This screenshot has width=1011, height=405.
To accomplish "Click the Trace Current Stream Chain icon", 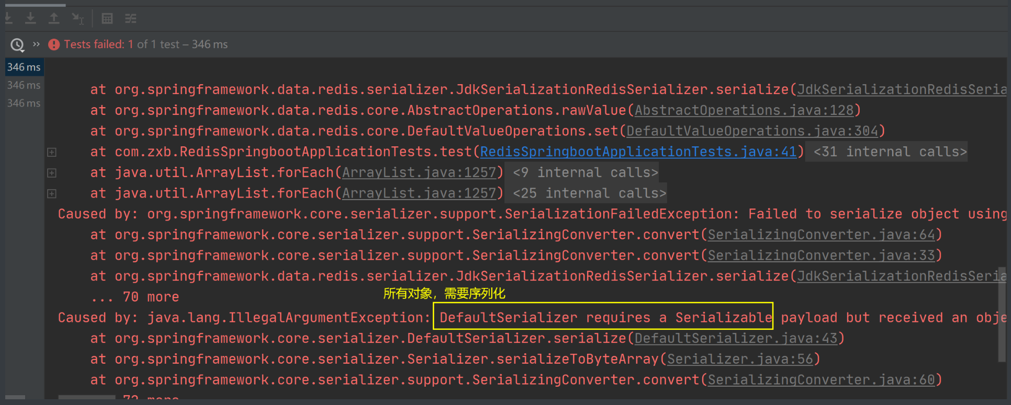I will pyautogui.click(x=131, y=19).
